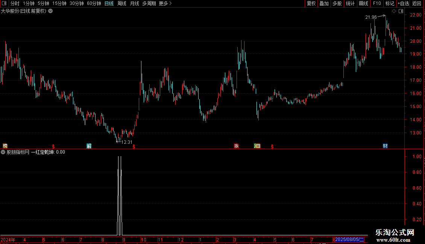The image size is (425, 244).
Task: Click the $ marker below 12.31 low
Action: [x=134, y=146]
